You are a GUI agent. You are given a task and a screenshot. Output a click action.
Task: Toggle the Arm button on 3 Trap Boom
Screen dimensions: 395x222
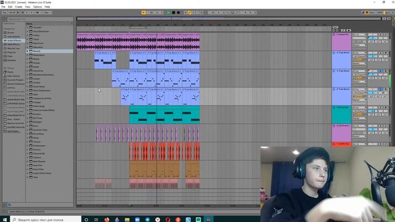coord(385,72)
